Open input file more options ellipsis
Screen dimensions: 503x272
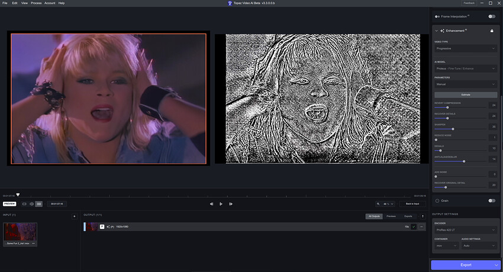(x=33, y=244)
